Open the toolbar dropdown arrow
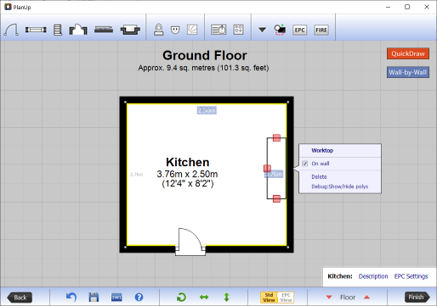Viewport: 437px width, 306px height. pyautogui.click(x=262, y=30)
